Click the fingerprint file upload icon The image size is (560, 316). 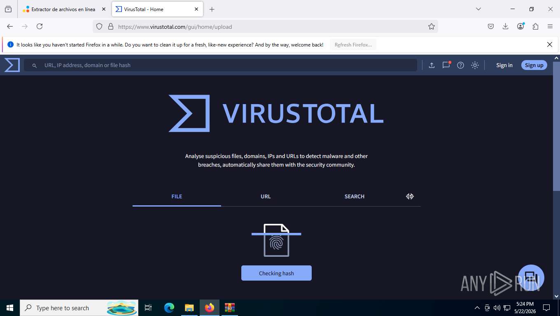point(276,240)
